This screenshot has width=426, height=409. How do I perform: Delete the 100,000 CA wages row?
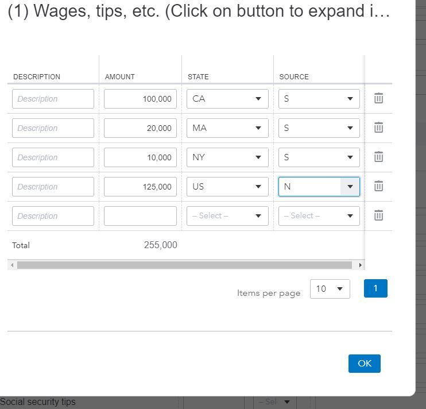(x=378, y=99)
